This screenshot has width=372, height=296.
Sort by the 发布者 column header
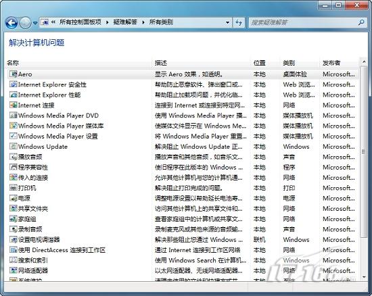(340, 63)
